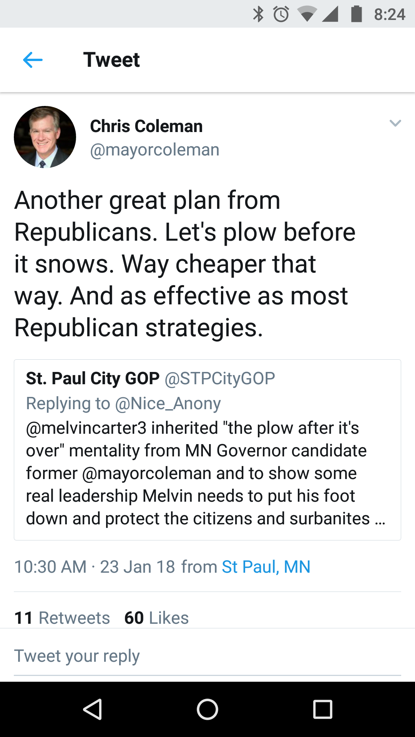This screenshot has width=415, height=737.
Task: Open Chris Coleman's profile picture
Action: [45, 137]
